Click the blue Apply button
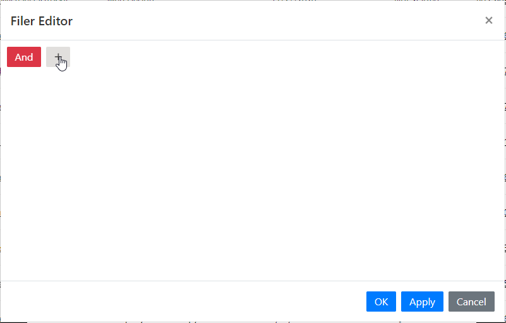The width and height of the screenshot is (506, 323). coord(422,302)
